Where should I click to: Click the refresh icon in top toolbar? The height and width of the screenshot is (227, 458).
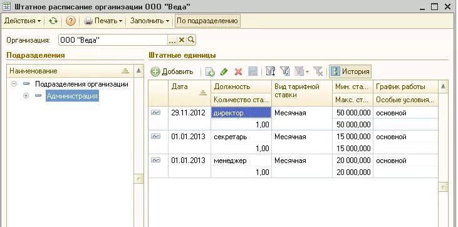(x=53, y=21)
